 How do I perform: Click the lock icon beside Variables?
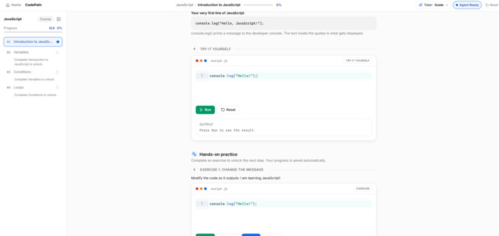click(58, 53)
